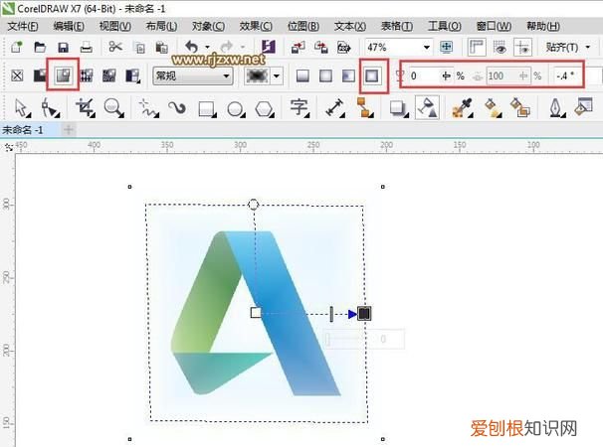Click the Save floppy disk icon
This screenshot has width=603, height=447.
(64, 47)
